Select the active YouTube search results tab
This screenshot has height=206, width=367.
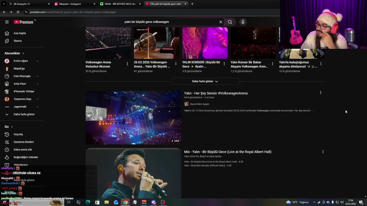(x=166, y=4)
